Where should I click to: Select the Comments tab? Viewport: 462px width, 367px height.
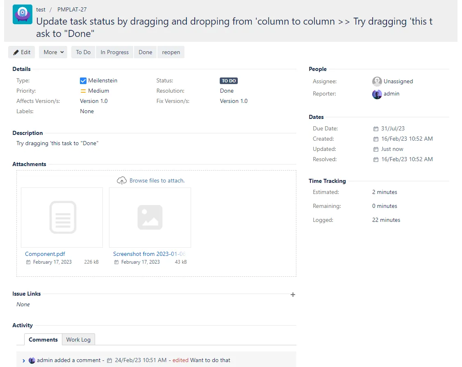point(43,340)
